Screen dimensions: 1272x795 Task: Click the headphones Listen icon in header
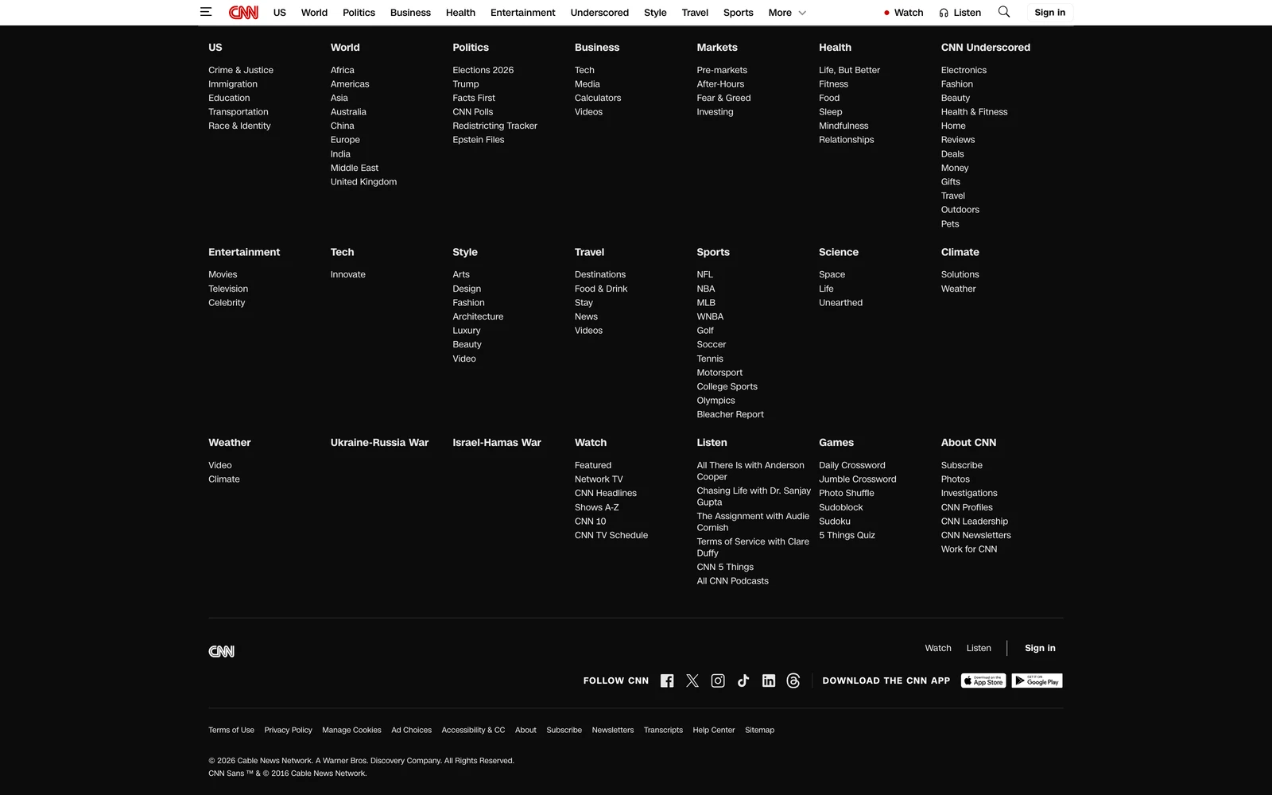point(944,13)
